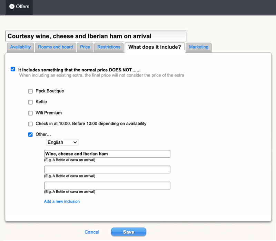
Task: Edit the offer title field
Action: click(96, 36)
